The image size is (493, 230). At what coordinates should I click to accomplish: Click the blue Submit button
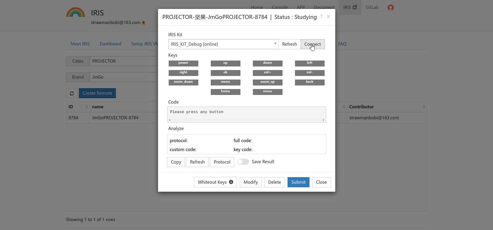298,182
